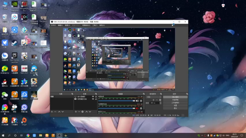Viewport: 246px width, 138px height.
Task: Open the Tencent QQ desktop icon
Action: click(x=5, y=82)
